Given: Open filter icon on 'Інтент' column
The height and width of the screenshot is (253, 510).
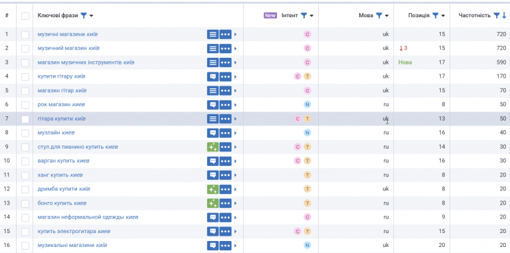Looking at the screenshot, I should click(x=303, y=15).
